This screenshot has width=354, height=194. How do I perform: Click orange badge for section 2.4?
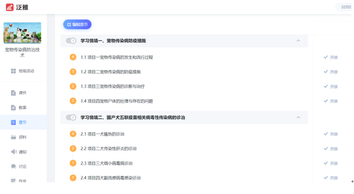point(73,177)
